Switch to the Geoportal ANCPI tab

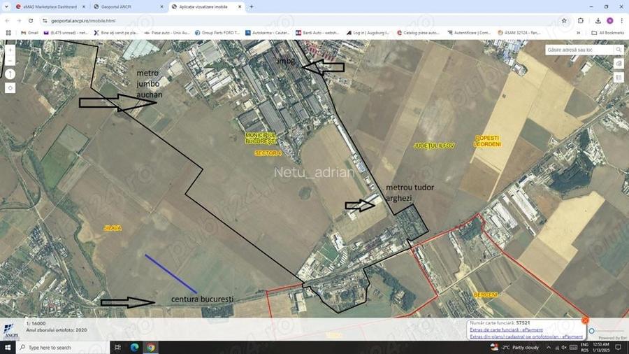point(129,7)
